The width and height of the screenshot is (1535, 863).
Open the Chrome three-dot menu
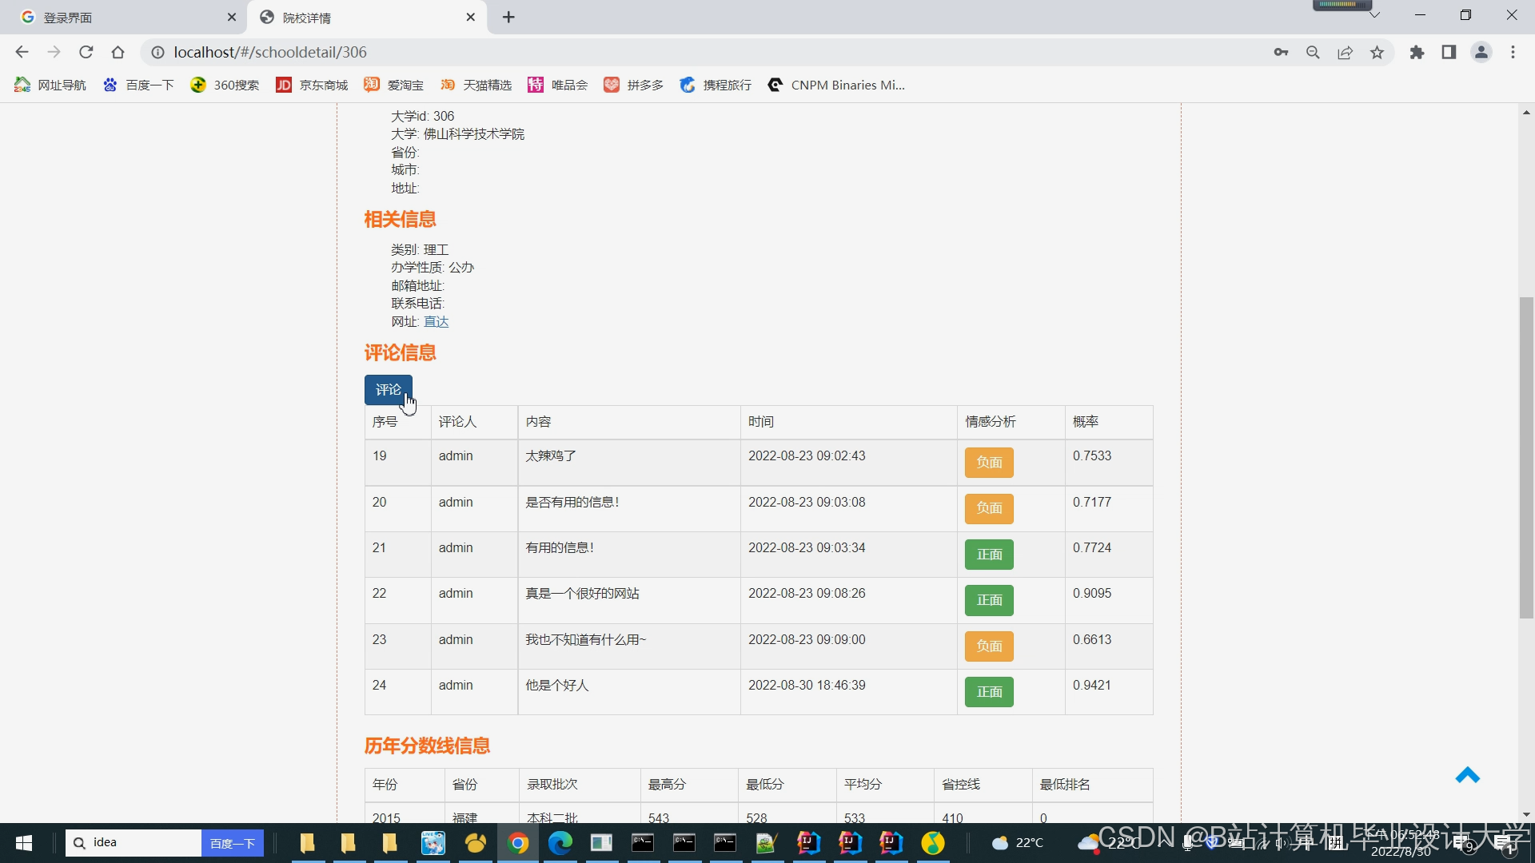(1513, 53)
